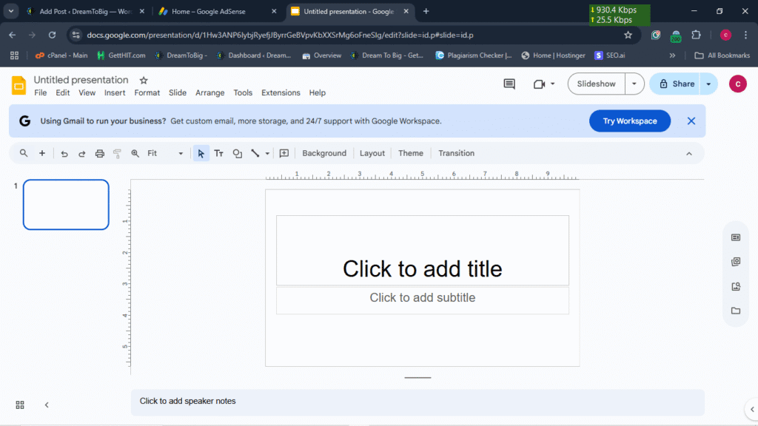Click the Search menus magnifier icon
The height and width of the screenshot is (426, 758).
click(x=24, y=153)
